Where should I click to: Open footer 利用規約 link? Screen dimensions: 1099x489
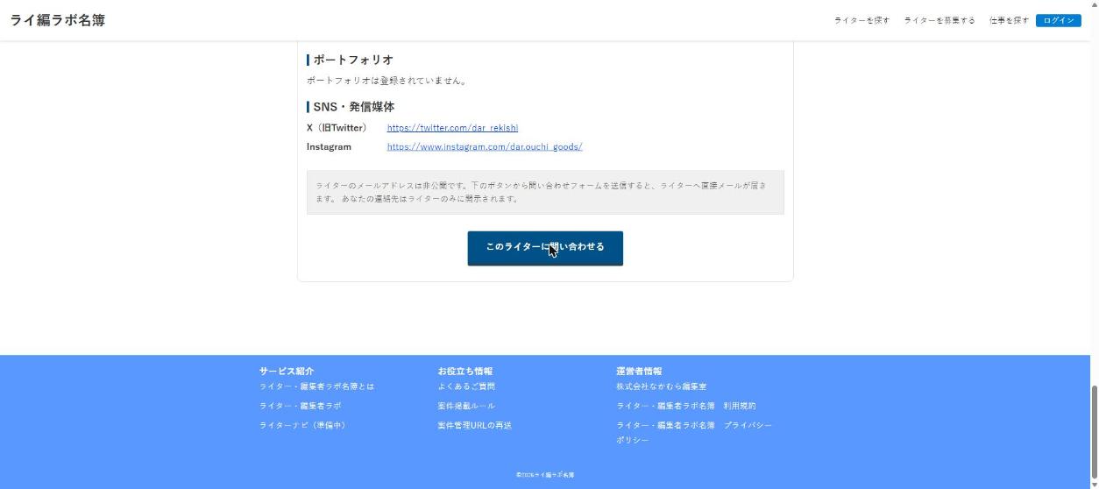686,406
